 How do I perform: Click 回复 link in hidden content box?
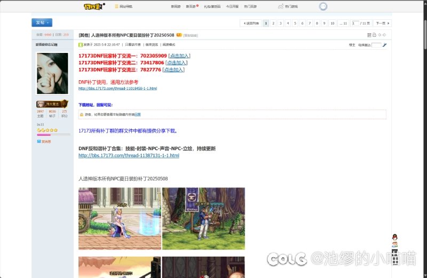pyautogui.click(x=138, y=114)
